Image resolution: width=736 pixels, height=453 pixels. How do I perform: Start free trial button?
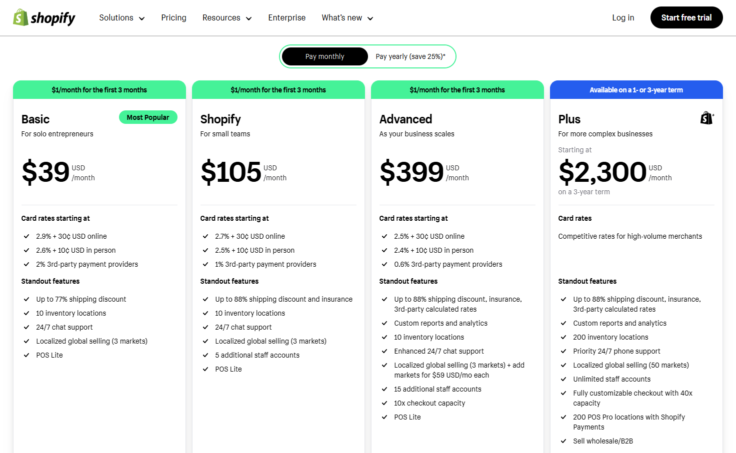tap(686, 17)
